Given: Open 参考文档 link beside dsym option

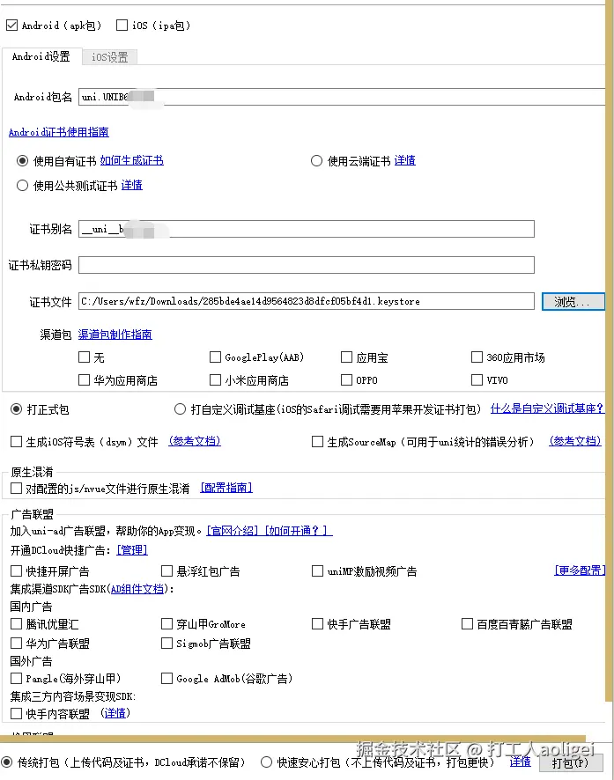Looking at the screenshot, I should click(x=195, y=441).
